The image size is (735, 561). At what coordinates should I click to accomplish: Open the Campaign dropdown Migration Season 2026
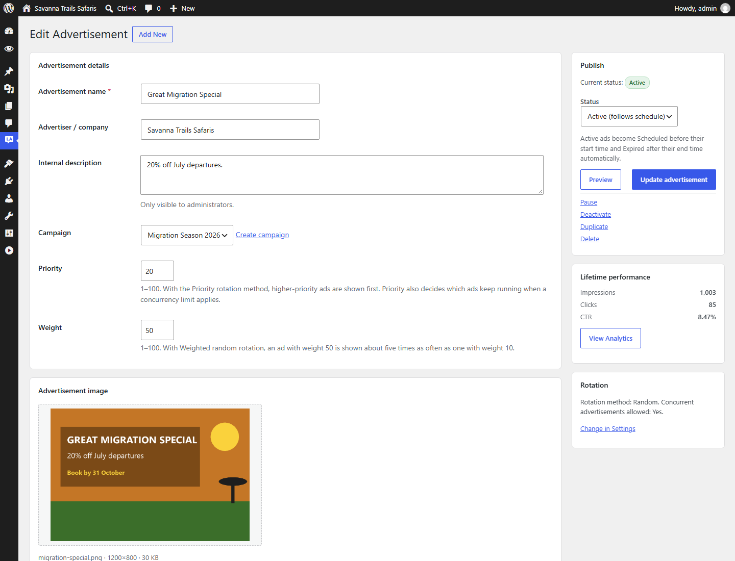point(187,235)
